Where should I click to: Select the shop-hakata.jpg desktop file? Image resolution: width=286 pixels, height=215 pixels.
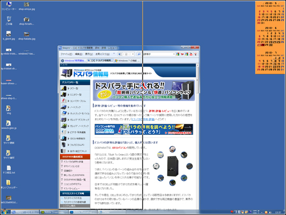click(x=27, y=35)
